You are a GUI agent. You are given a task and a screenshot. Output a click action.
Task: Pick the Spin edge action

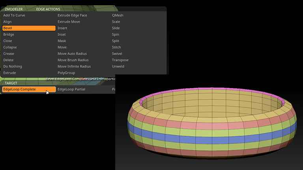(x=115, y=35)
